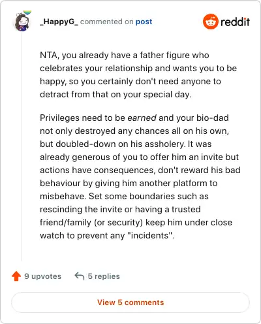
Task: Click the italic word "earned"
Action: [142, 118]
